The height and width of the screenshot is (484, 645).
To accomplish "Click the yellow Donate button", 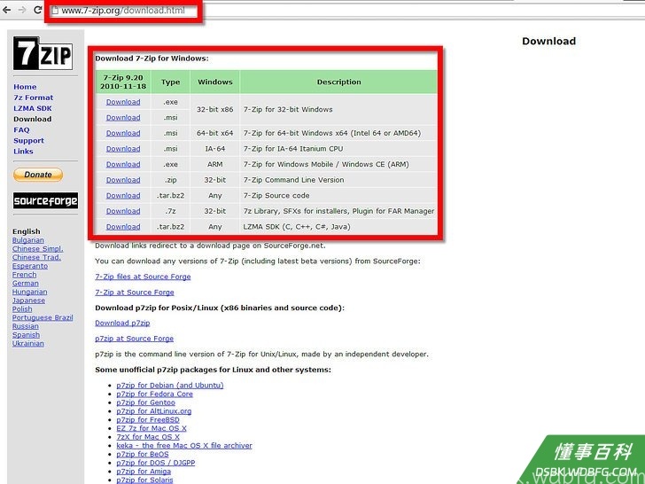I will click(x=38, y=175).
